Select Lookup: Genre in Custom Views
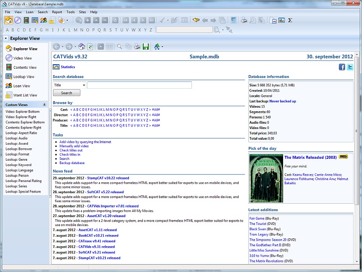The image size is (362, 272). click(16, 160)
